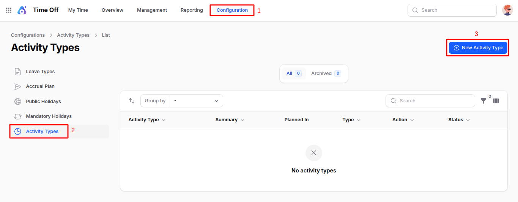Click the New Activity Type button
The height and width of the screenshot is (202, 518).
(x=478, y=48)
